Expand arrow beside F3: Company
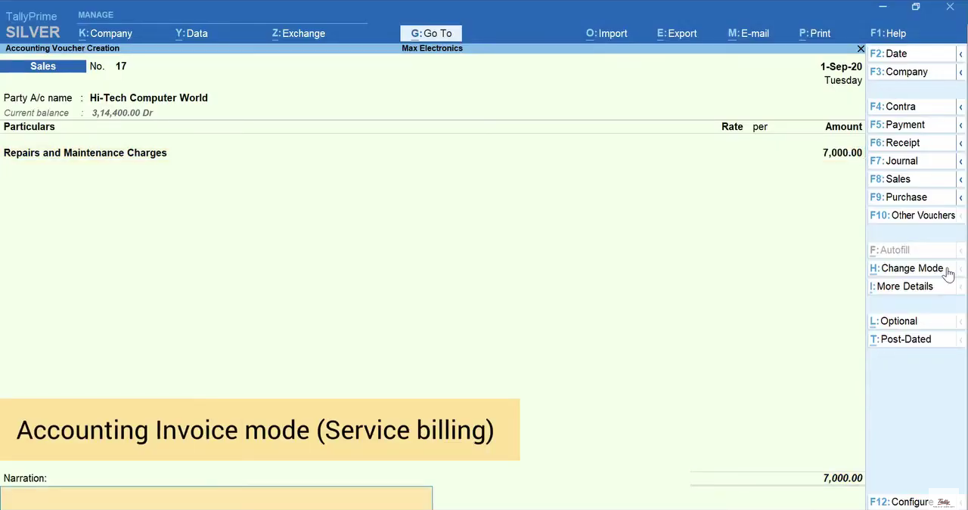Viewport: 968px width, 510px height. pos(961,72)
